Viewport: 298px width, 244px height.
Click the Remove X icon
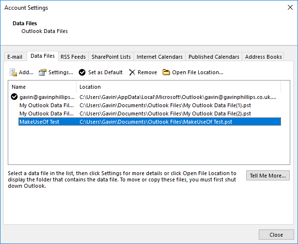(x=132, y=72)
